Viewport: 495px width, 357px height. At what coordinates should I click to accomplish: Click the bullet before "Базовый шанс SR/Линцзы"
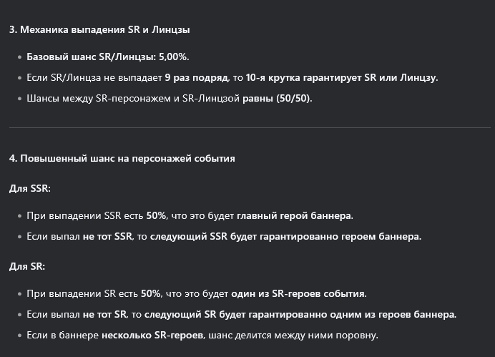(18, 57)
